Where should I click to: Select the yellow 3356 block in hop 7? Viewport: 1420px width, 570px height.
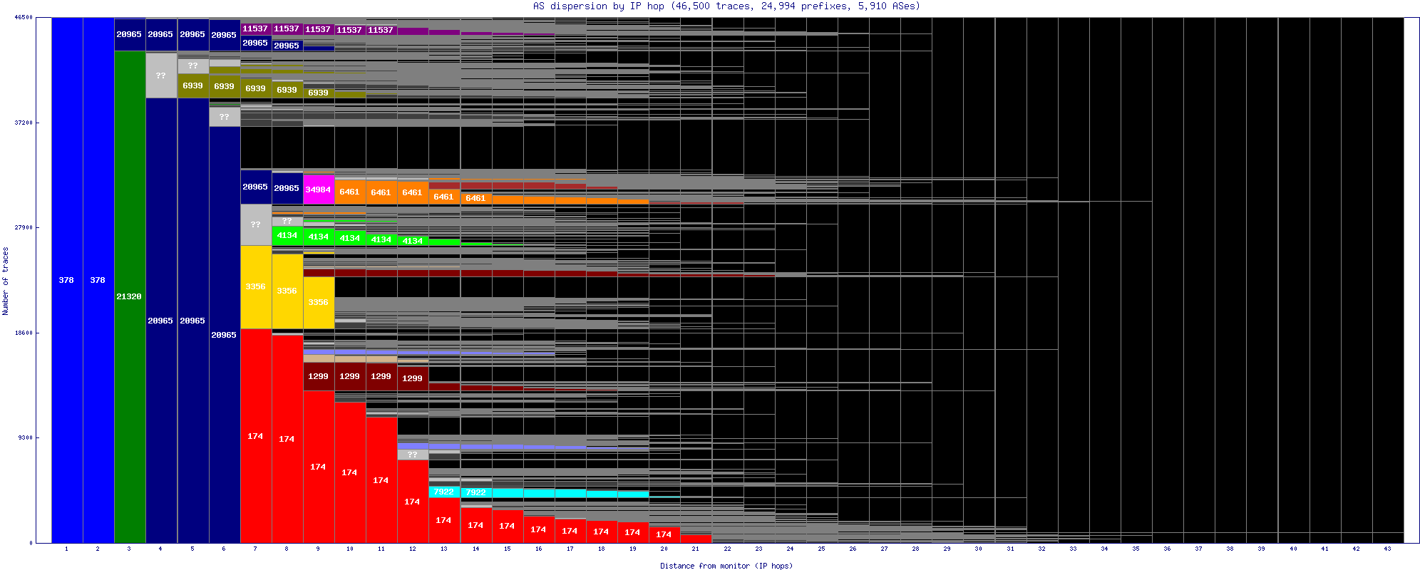(255, 286)
